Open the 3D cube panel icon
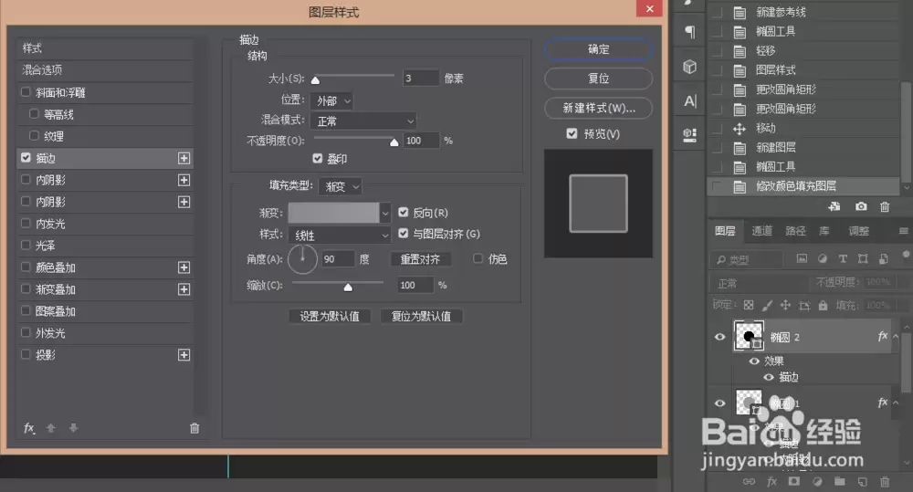Image resolution: width=913 pixels, height=492 pixels. 690,67
